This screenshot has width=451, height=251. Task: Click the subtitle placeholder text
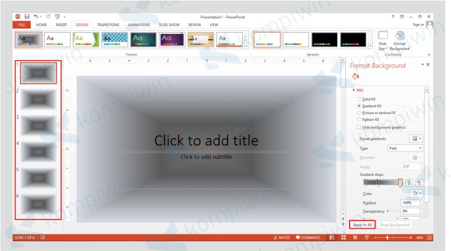[206, 157]
